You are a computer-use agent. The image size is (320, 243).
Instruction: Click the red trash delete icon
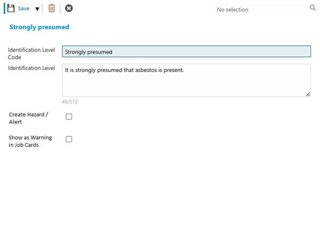pyautogui.click(x=51, y=9)
